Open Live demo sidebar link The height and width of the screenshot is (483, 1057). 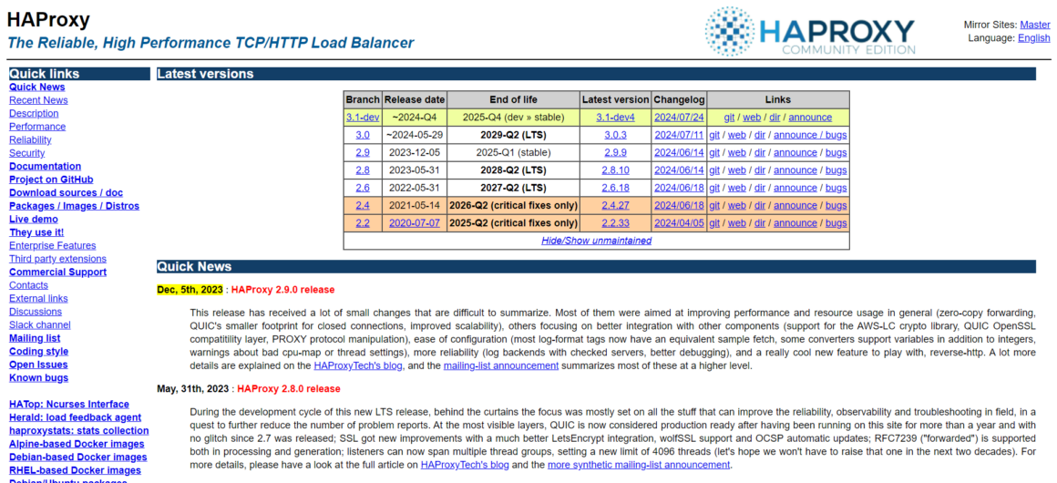(x=33, y=220)
